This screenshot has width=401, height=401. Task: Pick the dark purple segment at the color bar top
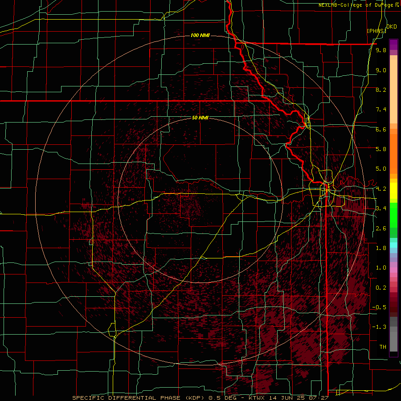point(393,45)
